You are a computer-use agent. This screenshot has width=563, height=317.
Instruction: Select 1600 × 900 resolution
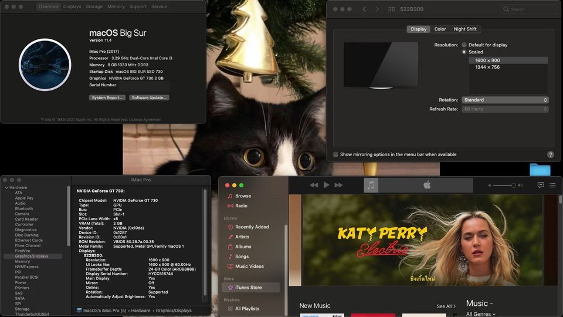pos(508,60)
